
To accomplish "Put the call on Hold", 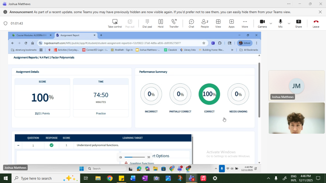I will tap(160, 23).
